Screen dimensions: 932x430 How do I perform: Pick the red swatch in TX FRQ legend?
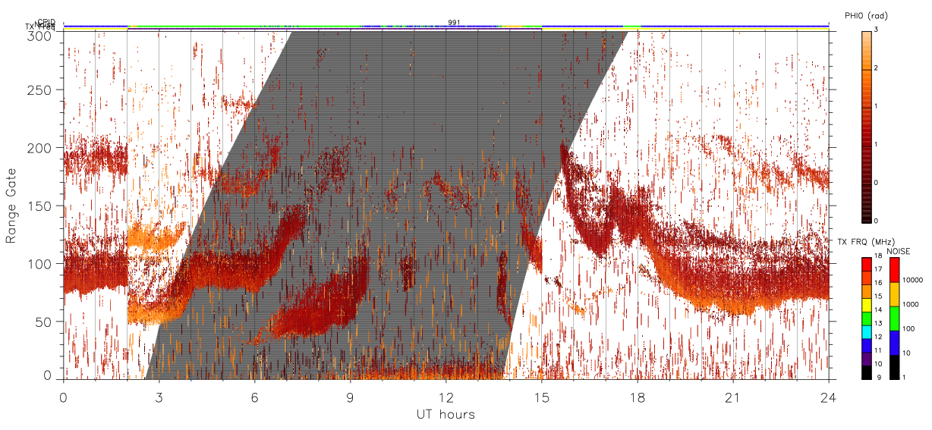866,264
